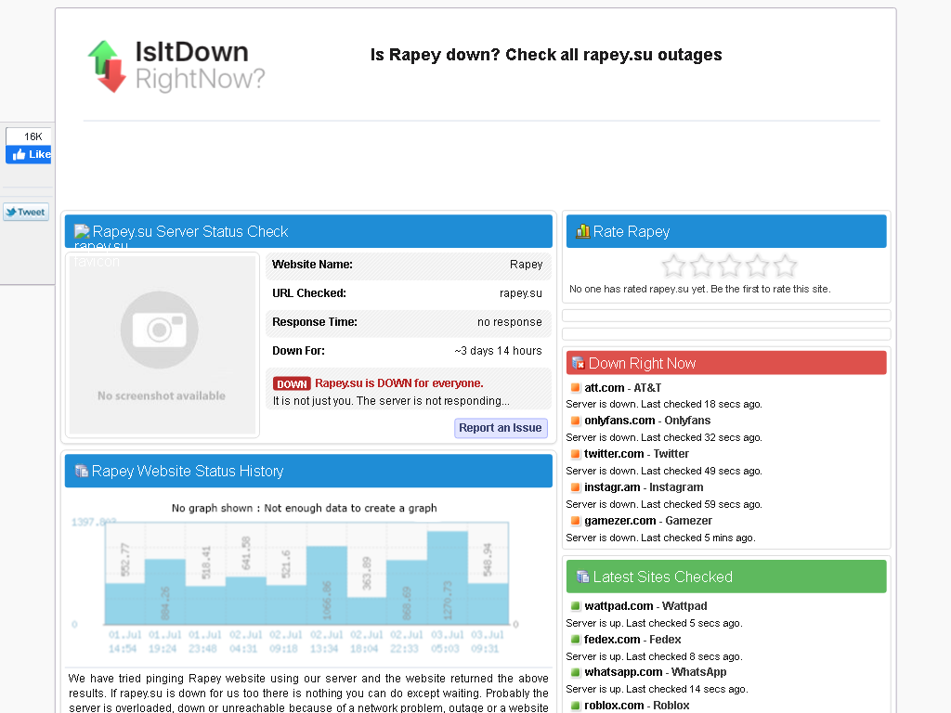This screenshot has height=713, width=951.
Task: Open the onlyfans.com status link
Action: 647,421
